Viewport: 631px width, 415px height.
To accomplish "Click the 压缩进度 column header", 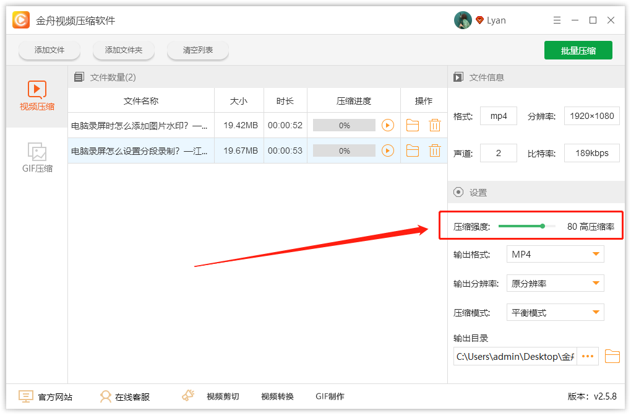I will pyautogui.click(x=354, y=101).
